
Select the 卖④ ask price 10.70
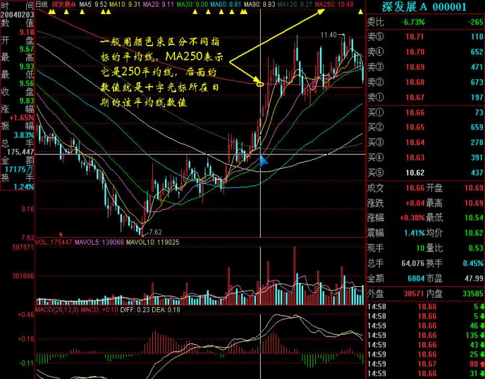coord(415,52)
